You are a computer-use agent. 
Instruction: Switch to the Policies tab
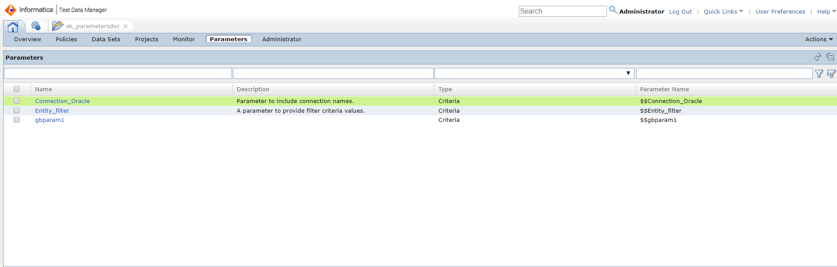tap(66, 39)
